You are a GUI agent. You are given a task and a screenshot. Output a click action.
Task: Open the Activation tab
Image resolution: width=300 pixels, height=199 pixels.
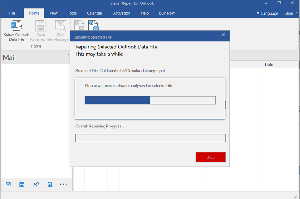(122, 13)
